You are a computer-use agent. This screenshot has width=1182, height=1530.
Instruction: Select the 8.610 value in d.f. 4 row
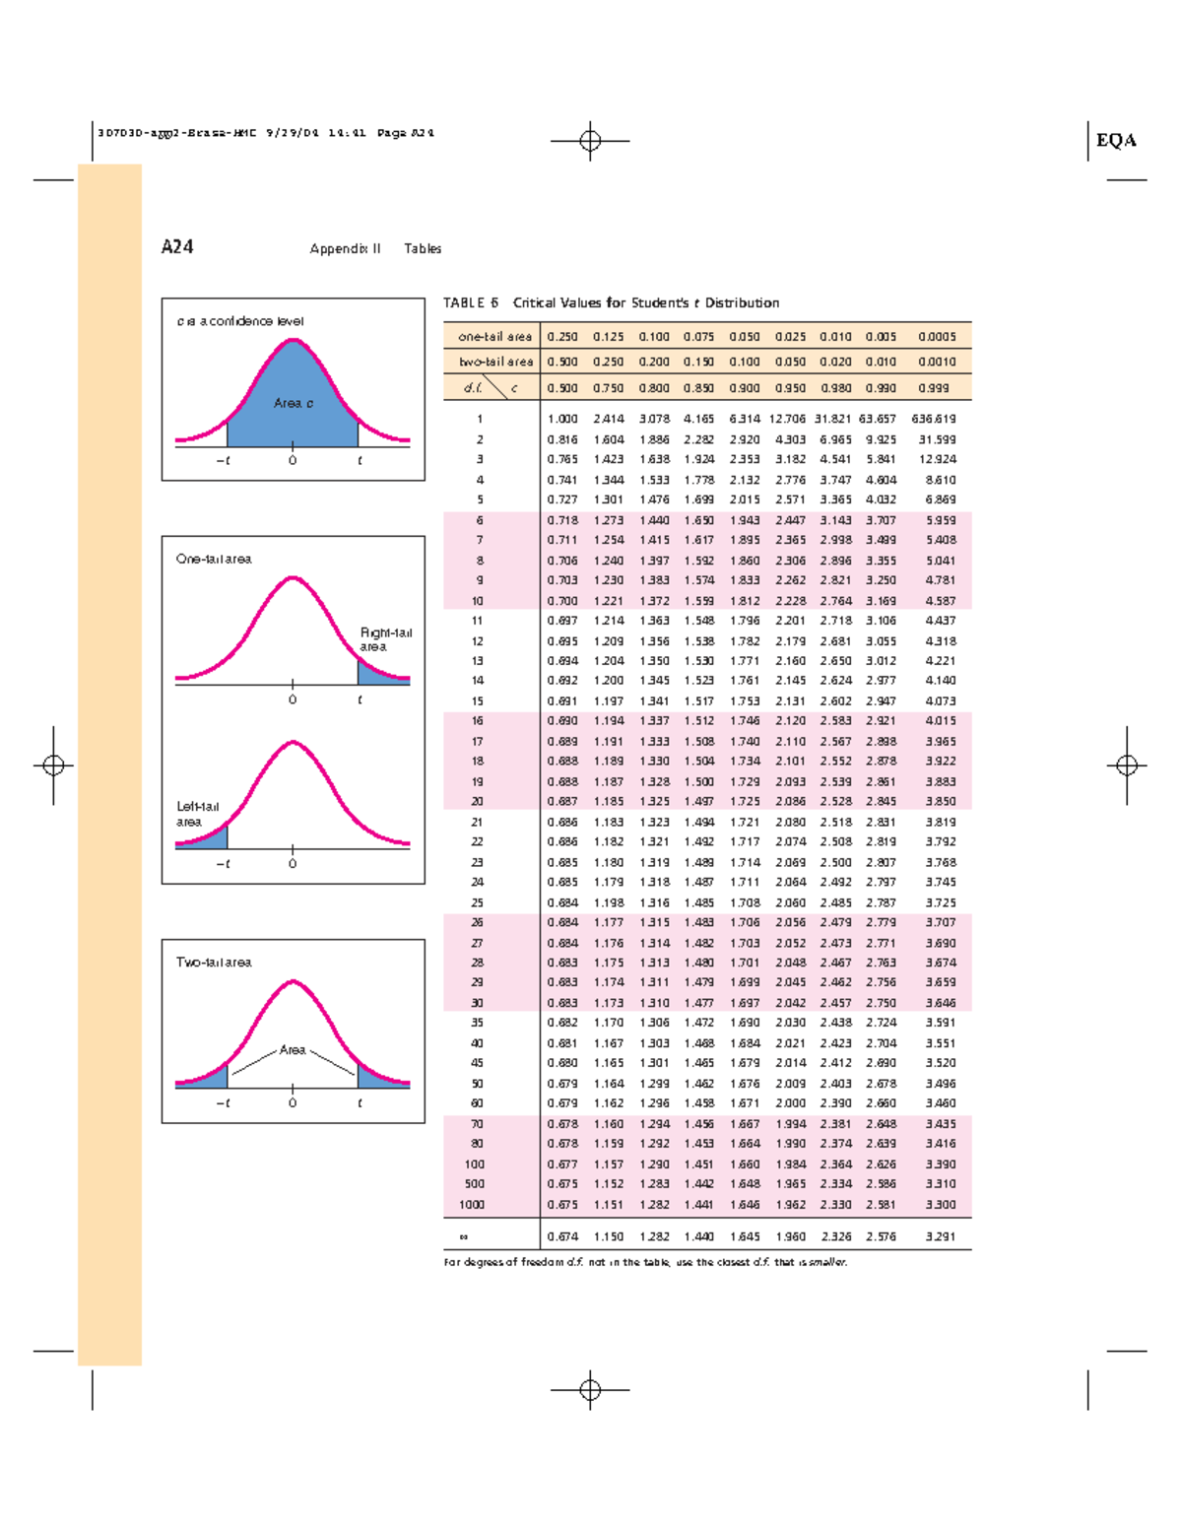(x=941, y=481)
